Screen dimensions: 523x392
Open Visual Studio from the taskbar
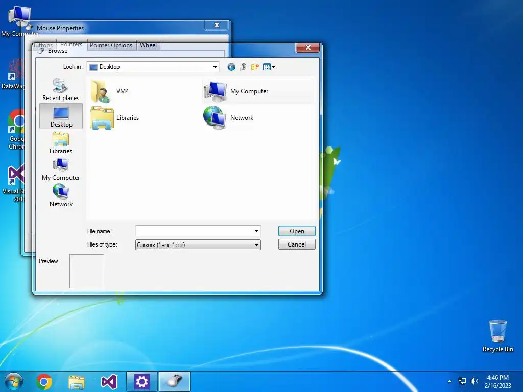pos(109,382)
